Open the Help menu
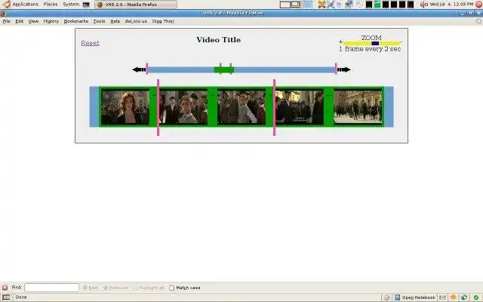 click(x=115, y=21)
